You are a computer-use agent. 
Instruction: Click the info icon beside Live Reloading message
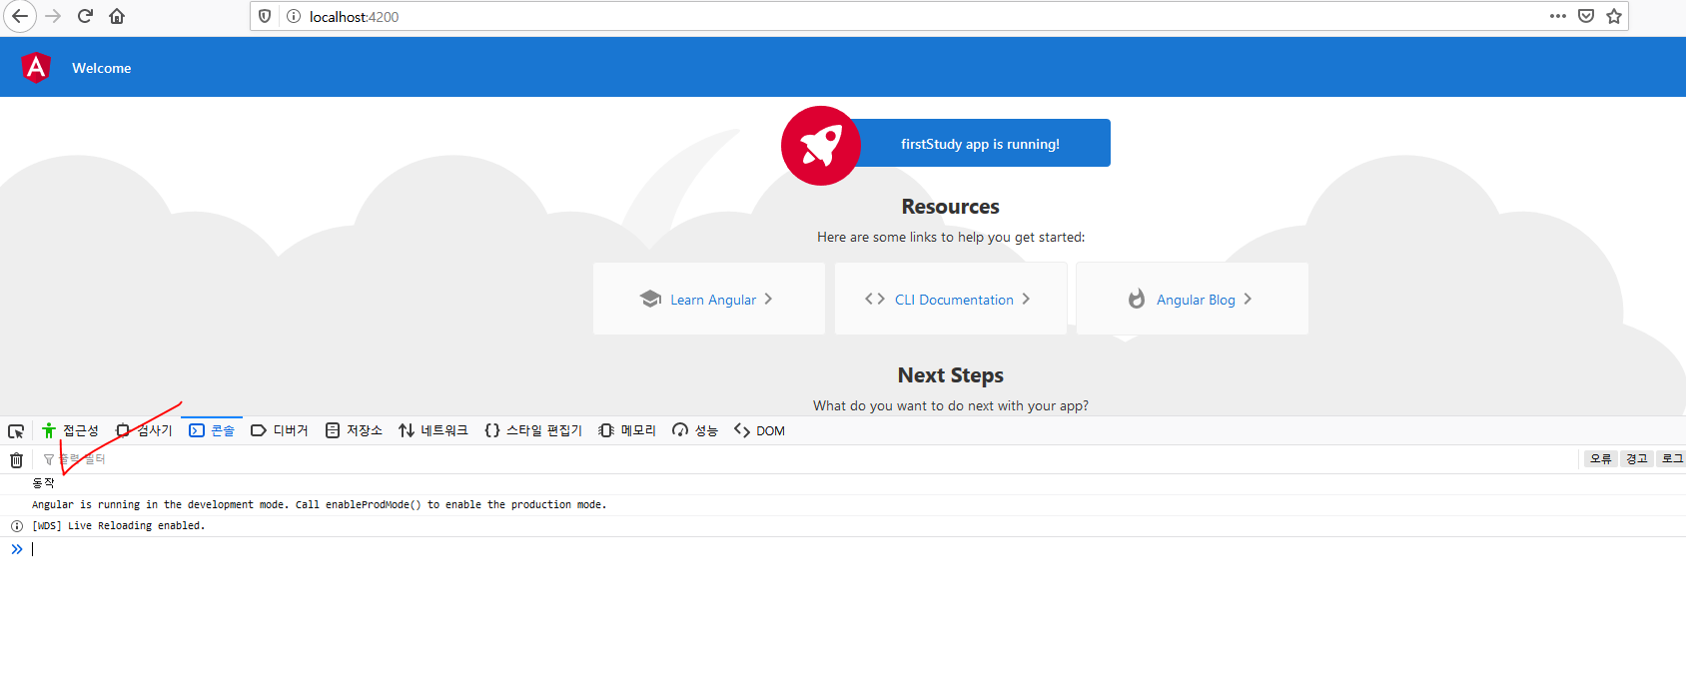pyautogui.click(x=17, y=526)
